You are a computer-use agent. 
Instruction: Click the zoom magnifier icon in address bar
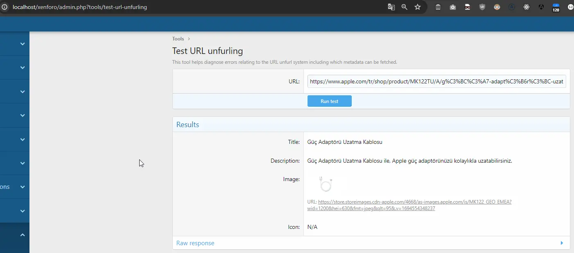(405, 7)
